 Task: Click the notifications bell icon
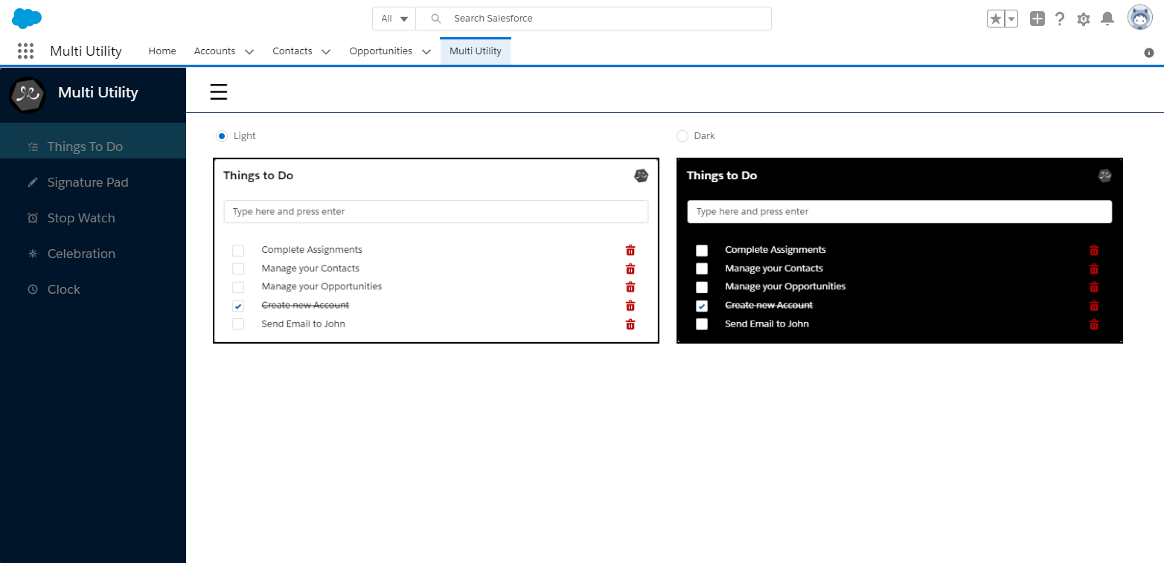[1107, 19]
